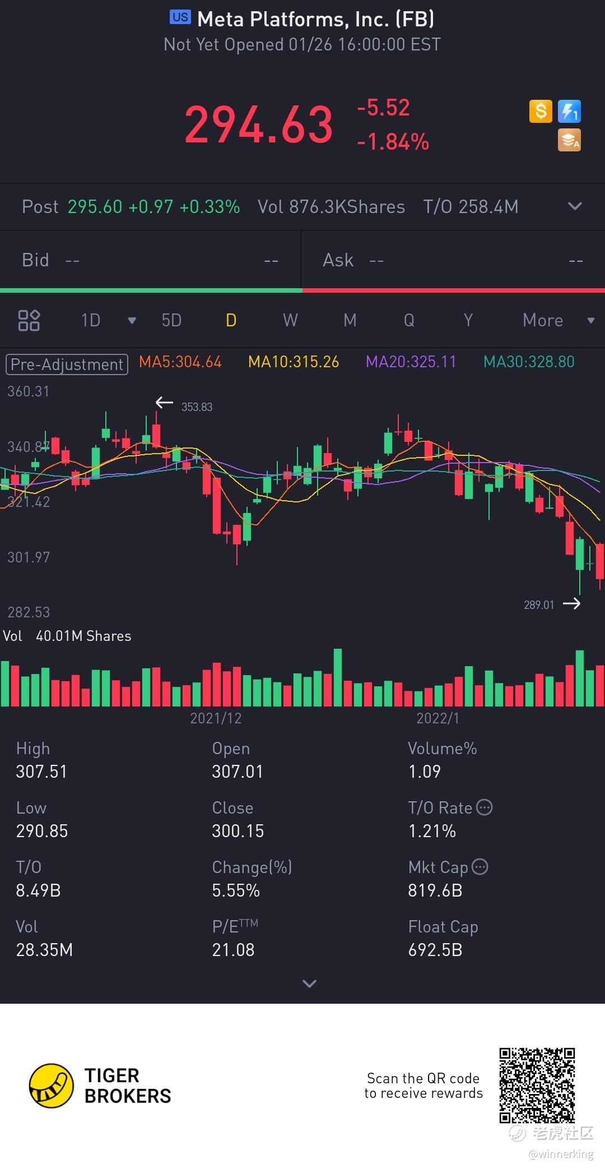Select the yearly Y chart tab

coord(468,320)
